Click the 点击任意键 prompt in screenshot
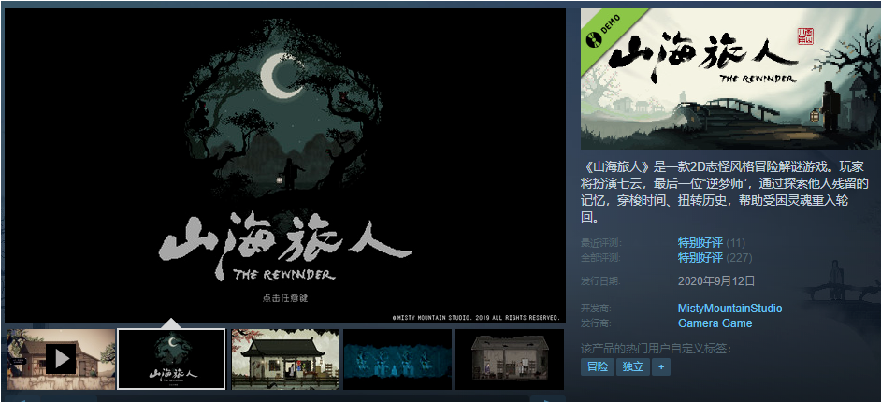The image size is (881, 402). [x=285, y=298]
